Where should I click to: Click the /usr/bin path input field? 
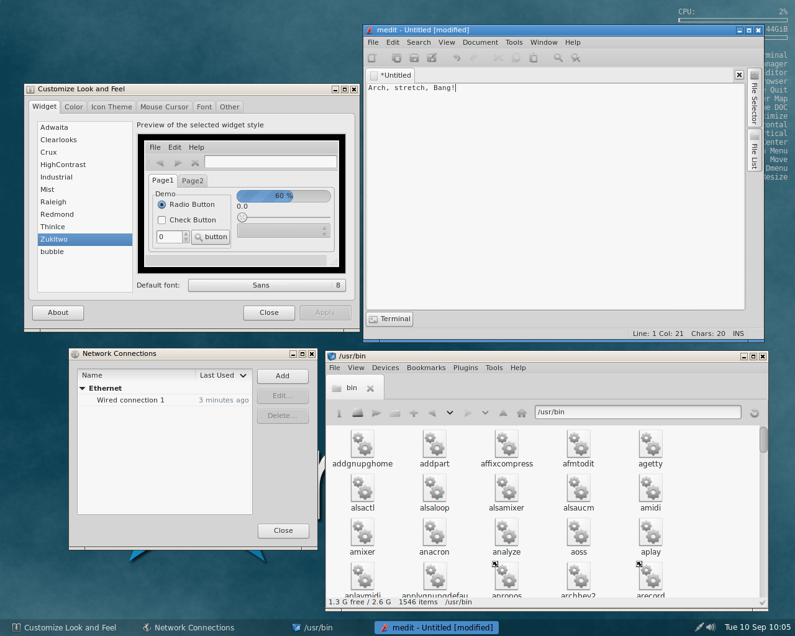click(638, 412)
